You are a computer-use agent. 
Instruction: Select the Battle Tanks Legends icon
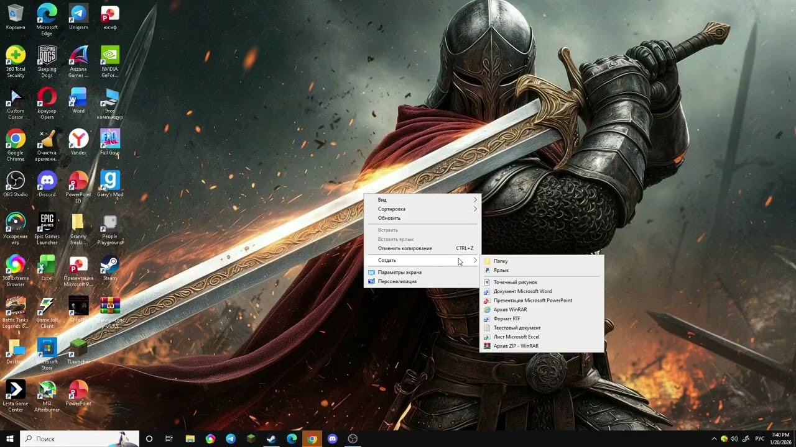click(16, 312)
